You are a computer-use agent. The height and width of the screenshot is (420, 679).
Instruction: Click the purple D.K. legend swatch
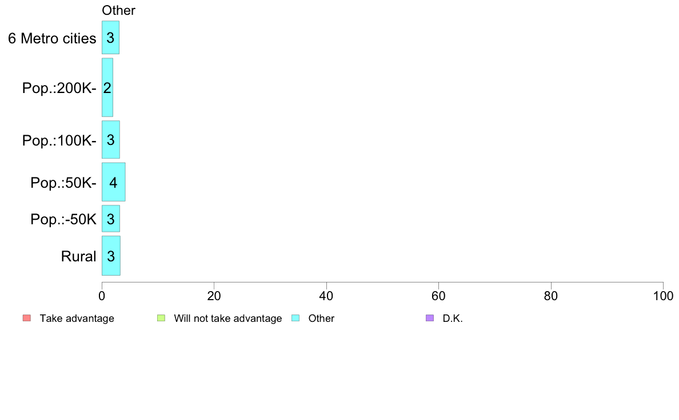(430, 318)
